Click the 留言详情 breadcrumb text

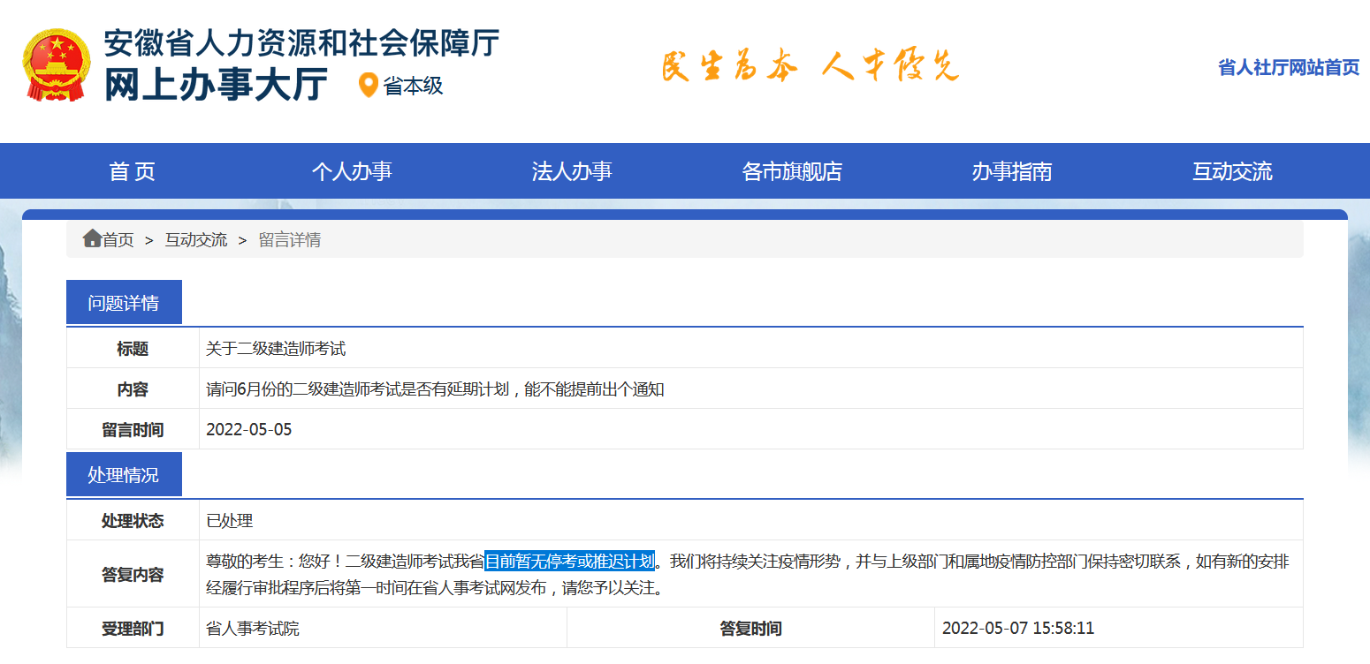pos(289,240)
